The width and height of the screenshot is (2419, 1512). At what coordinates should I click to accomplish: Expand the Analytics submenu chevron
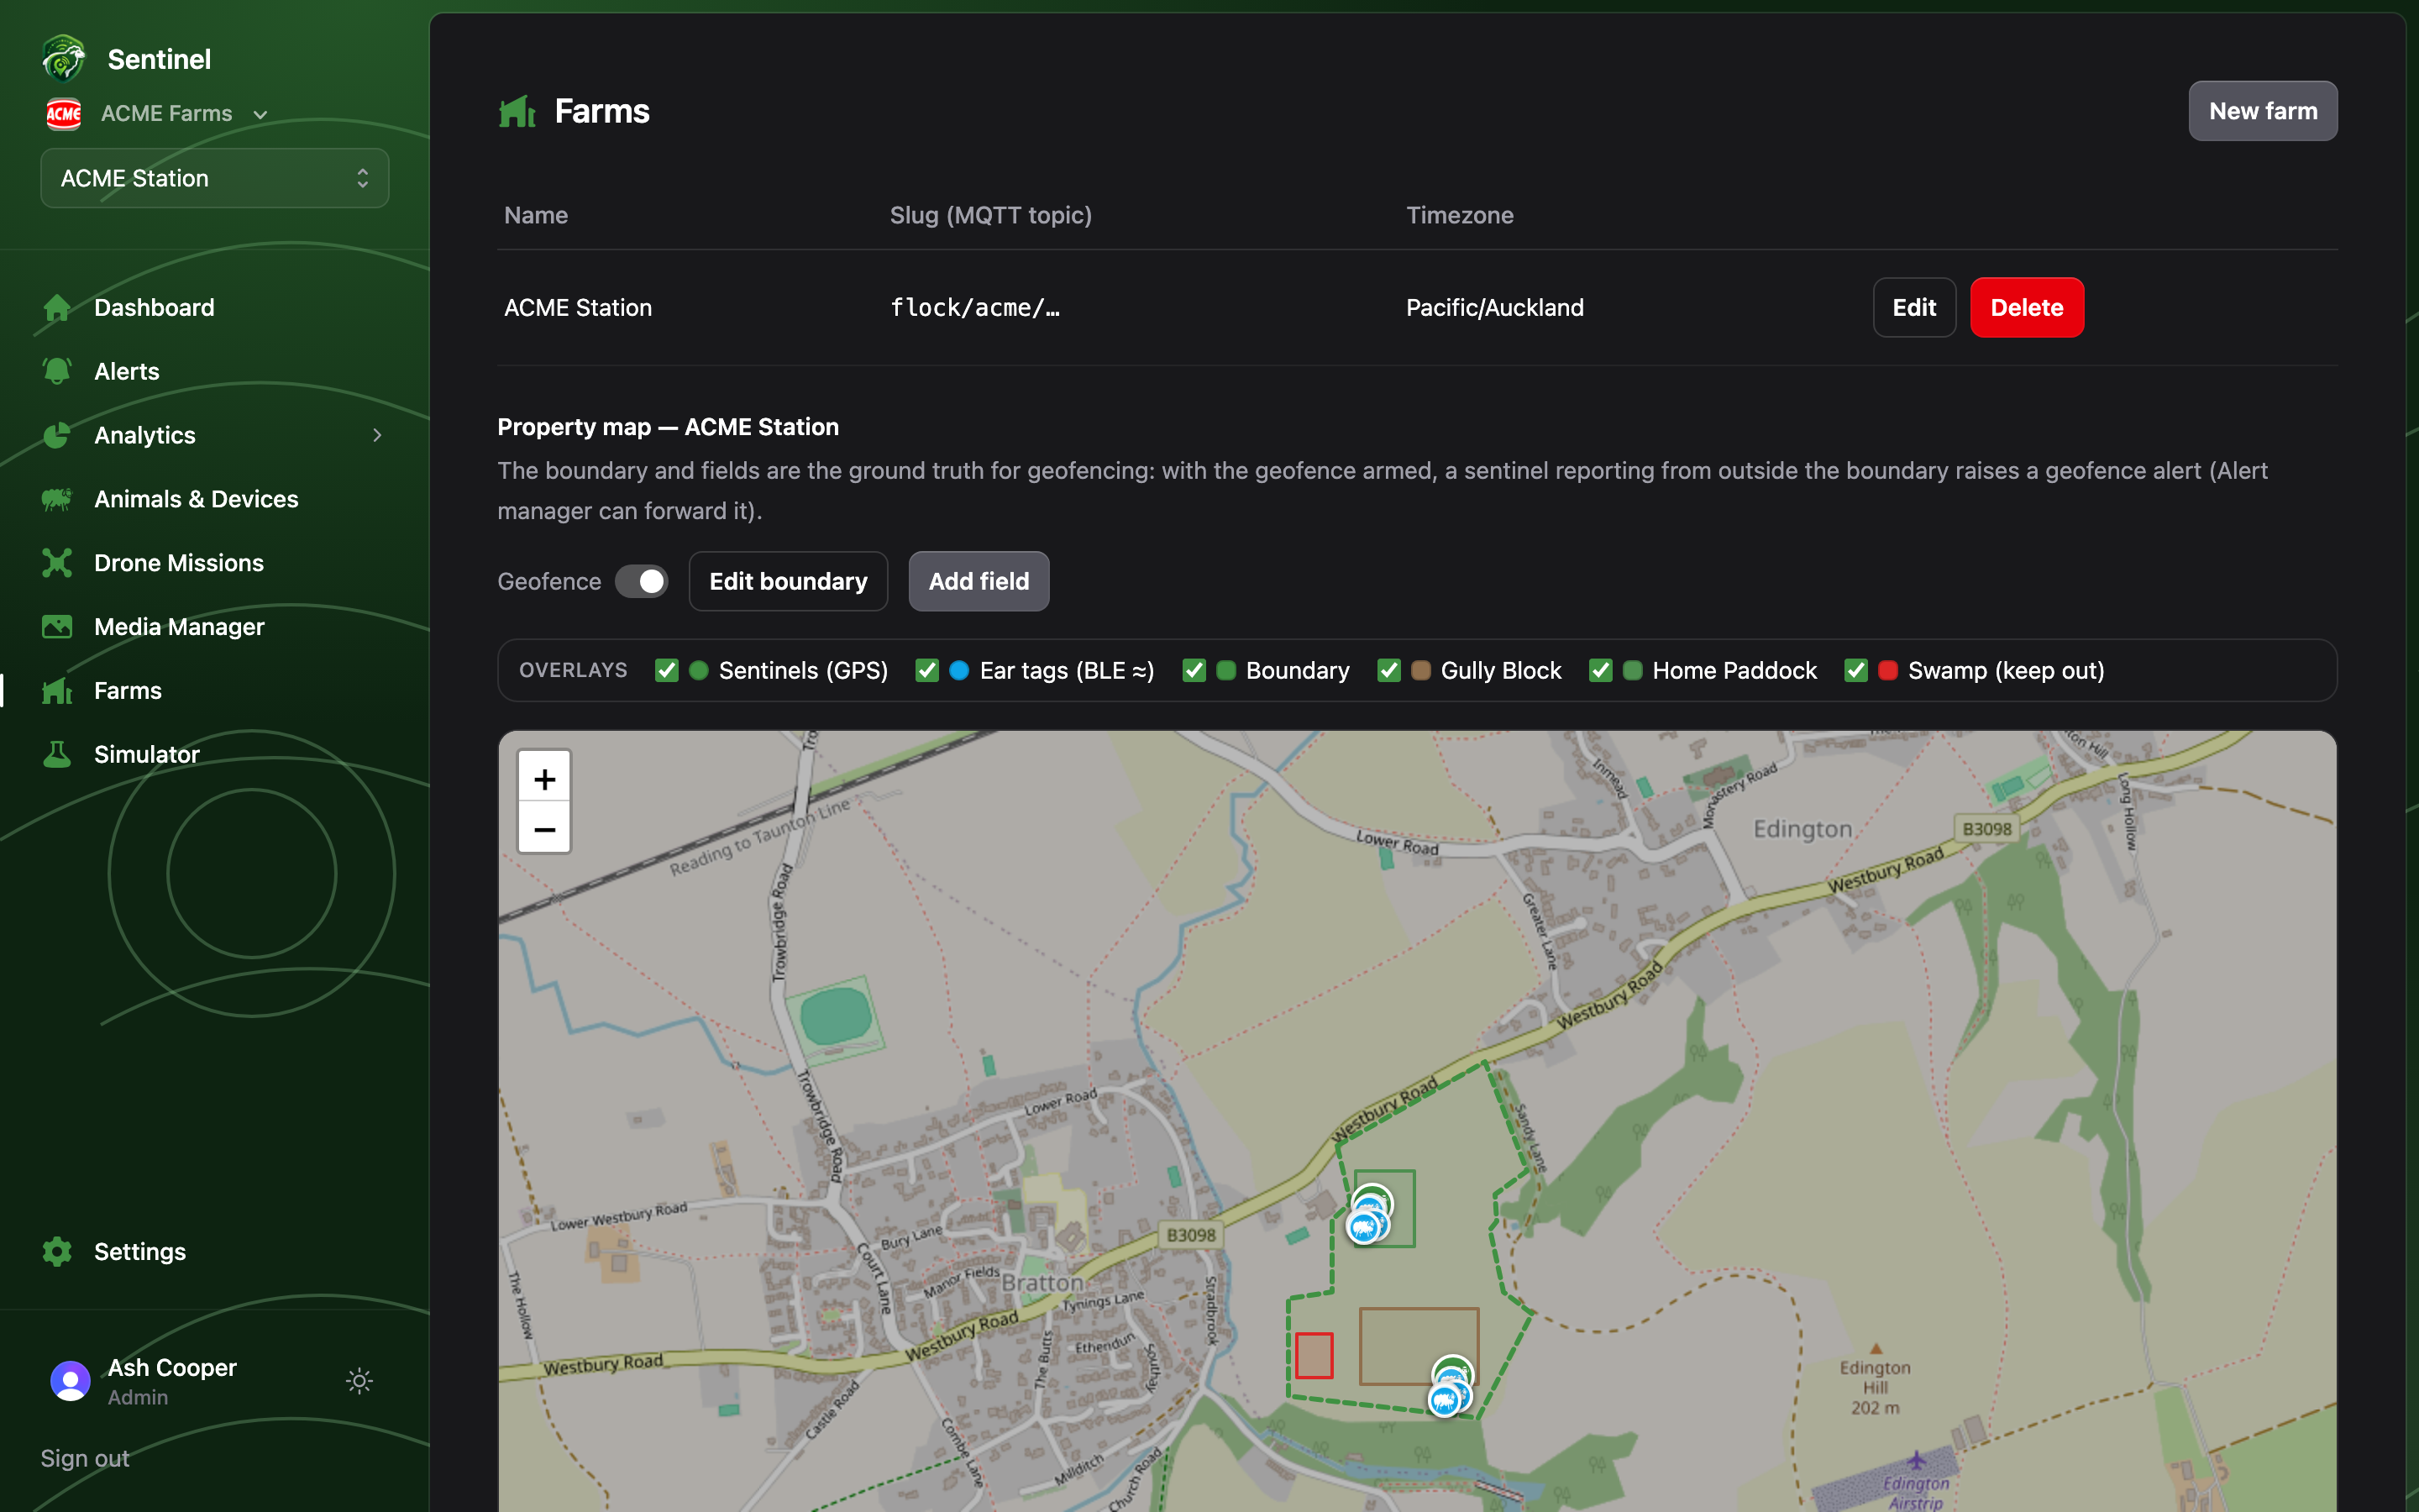tap(377, 435)
